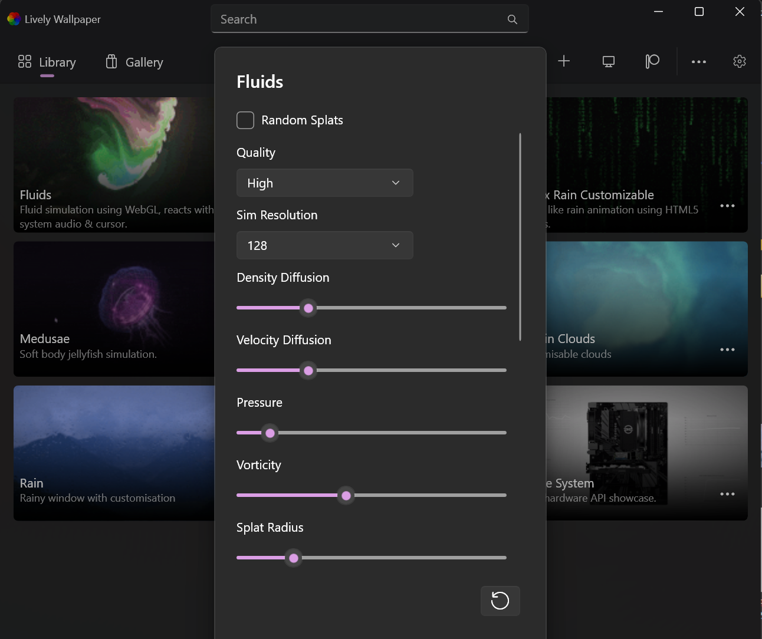Reset Fluids settings with the restore button

click(500, 601)
